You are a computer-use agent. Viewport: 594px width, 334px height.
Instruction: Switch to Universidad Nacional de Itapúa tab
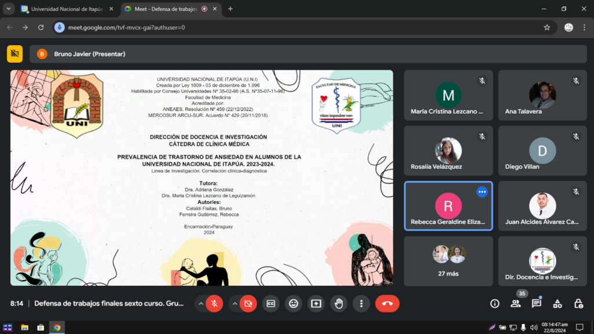(66, 9)
